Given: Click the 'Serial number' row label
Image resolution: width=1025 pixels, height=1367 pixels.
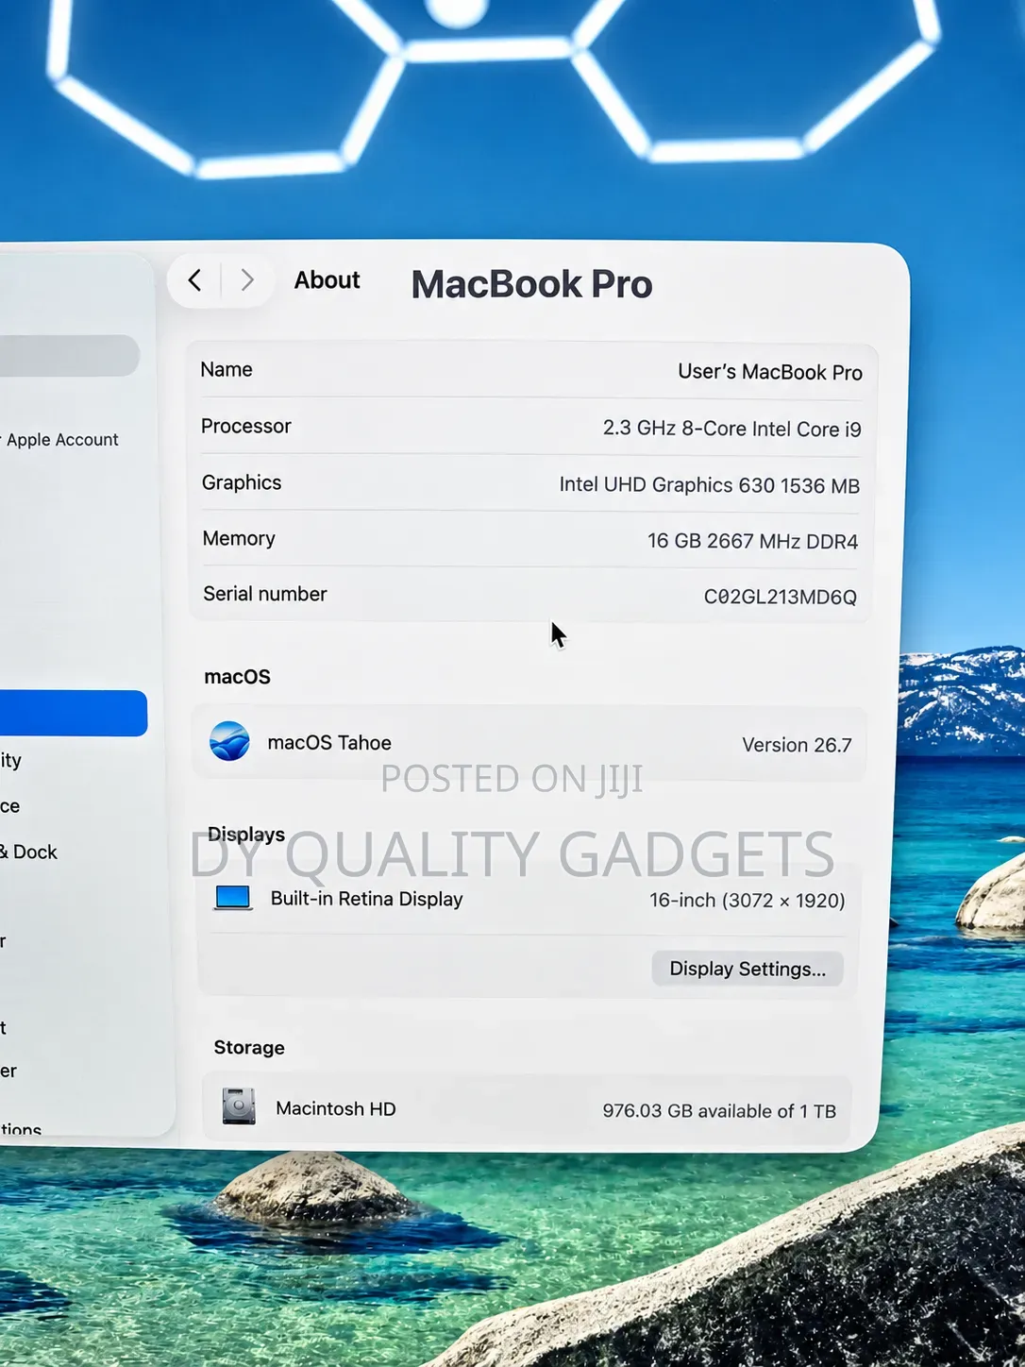Looking at the screenshot, I should (x=265, y=594).
